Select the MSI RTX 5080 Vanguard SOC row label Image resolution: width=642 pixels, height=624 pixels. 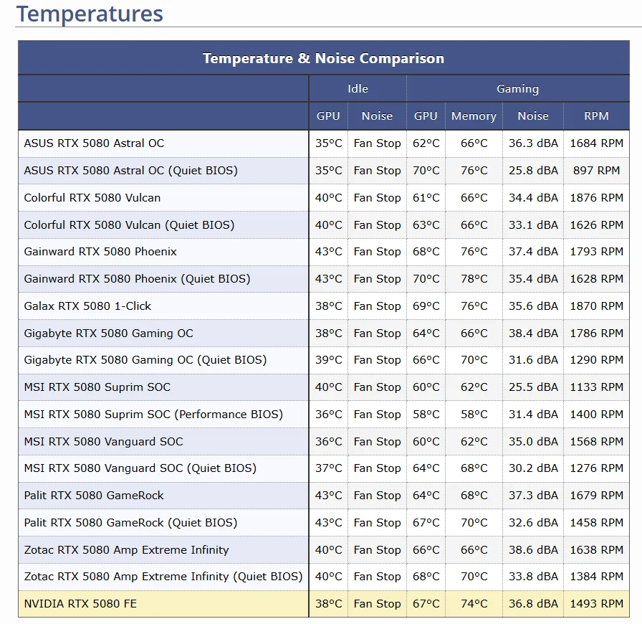pos(103,442)
